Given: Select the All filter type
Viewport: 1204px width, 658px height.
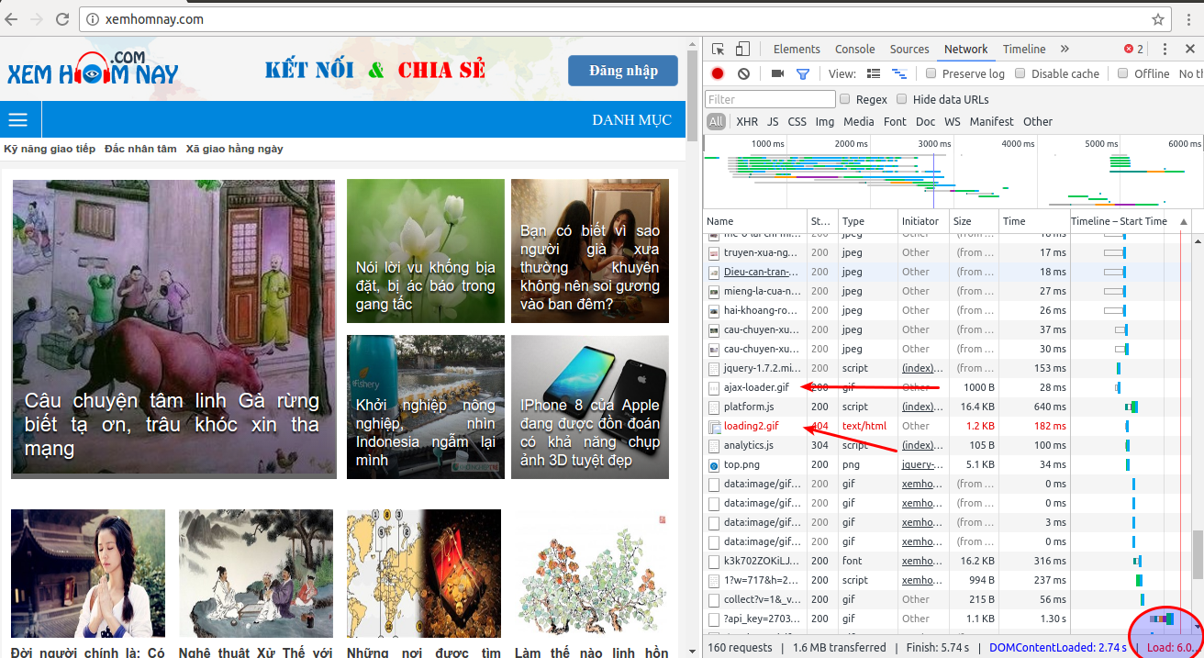Looking at the screenshot, I should tap(716, 121).
